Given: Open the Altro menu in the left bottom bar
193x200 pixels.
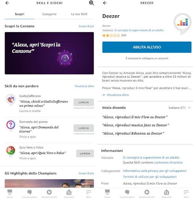Looking at the screenshot, I should coord(89,194).
